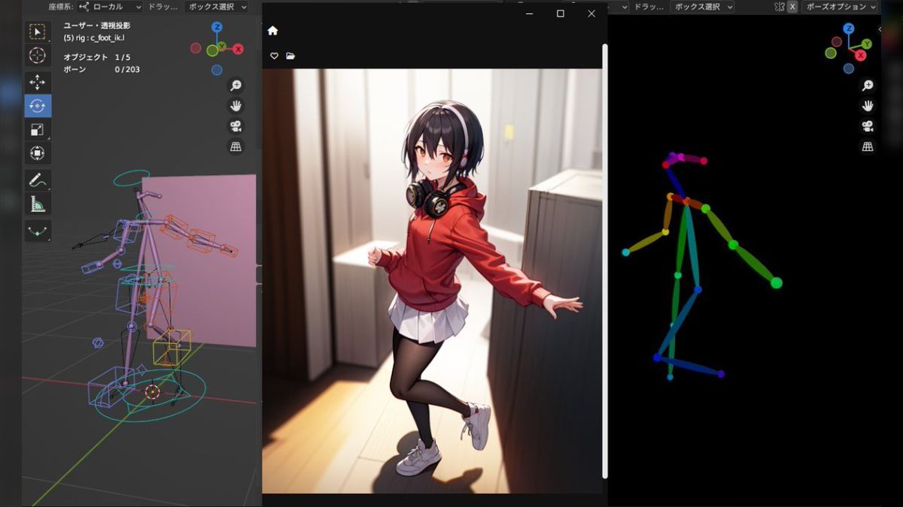Click the rig : c_foot_ik.l text
The height and width of the screenshot is (507, 903).
(x=94, y=38)
